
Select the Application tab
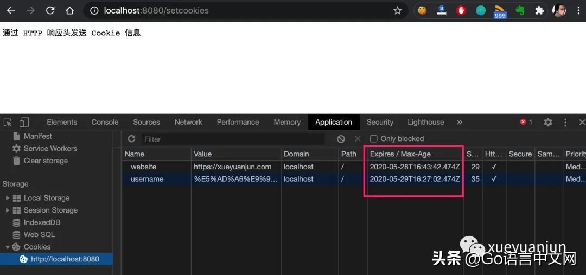pyautogui.click(x=334, y=122)
